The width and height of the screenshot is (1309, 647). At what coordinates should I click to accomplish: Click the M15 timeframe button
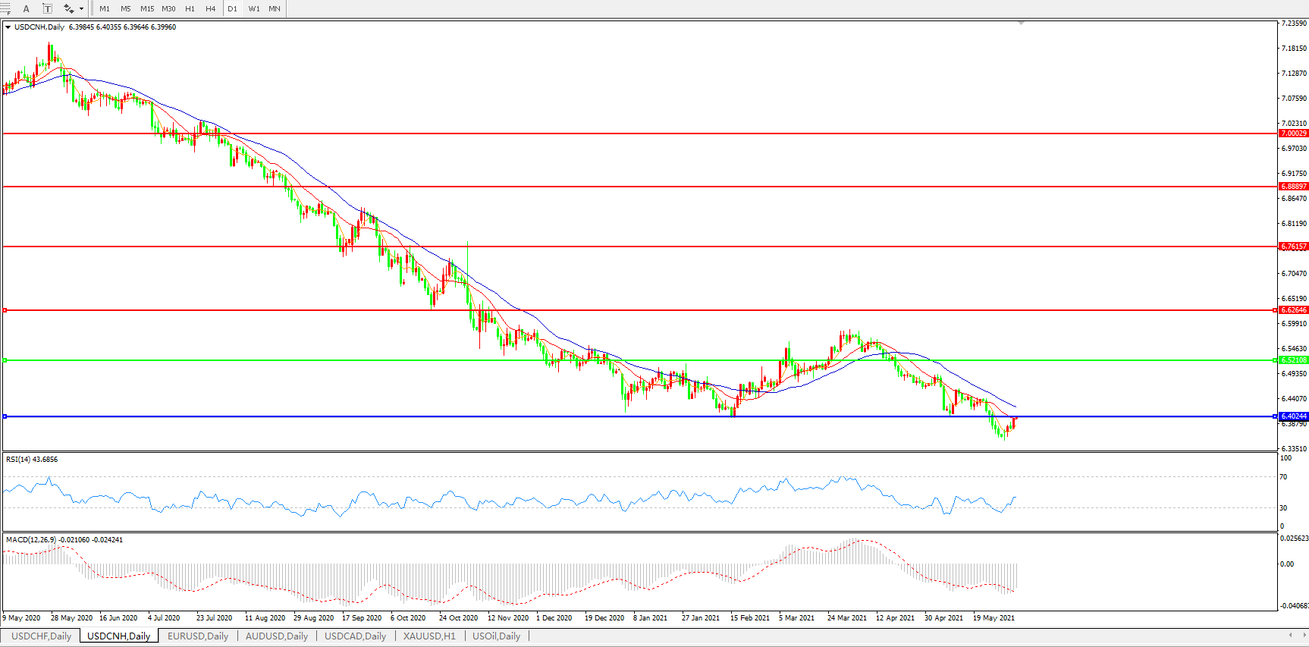coord(147,8)
